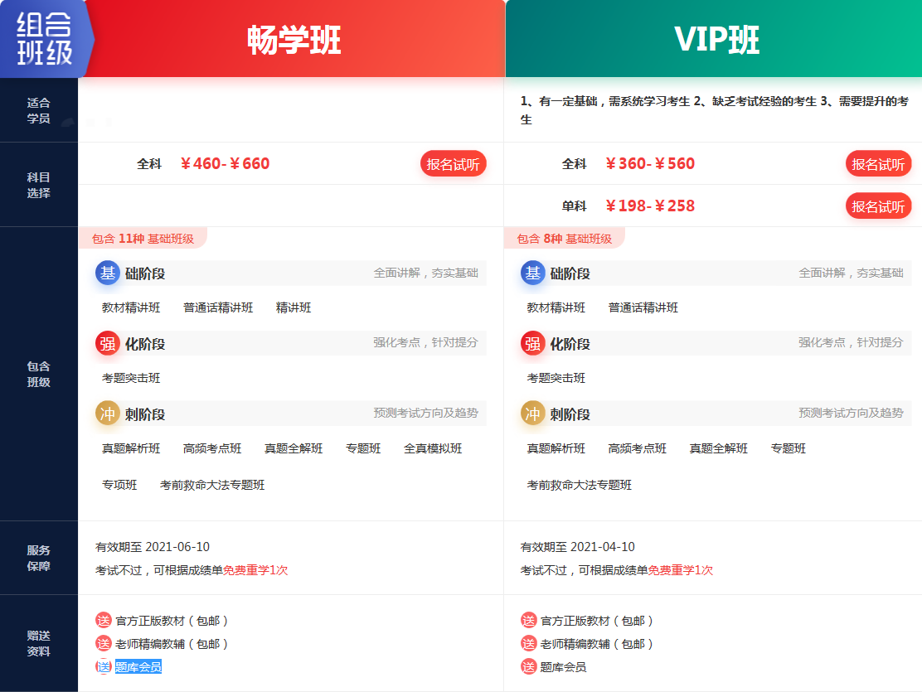Click 报名试听 for 畅学班 全科
Image resolution: width=922 pixels, height=692 pixels.
(453, 164)
